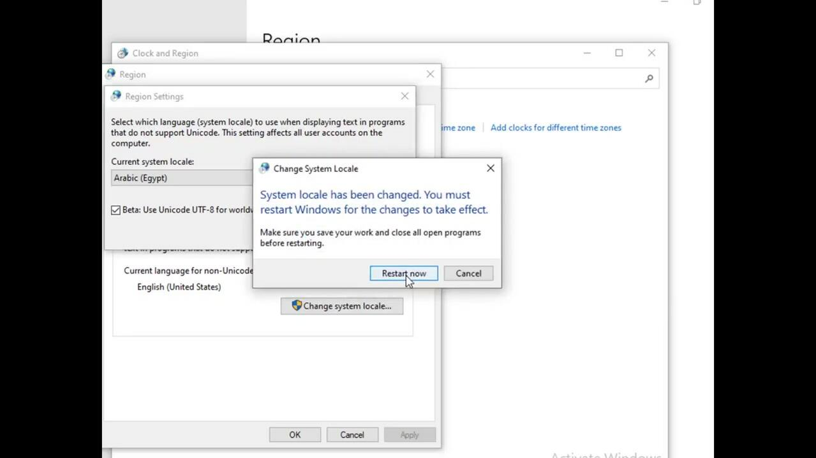Click the shield icon on Change system locale
This screenshot has height=458, width=816.
pos(297,306)
